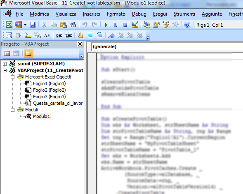Image resolution: width=243 pixels, height=194 pixels.
Task: Toggle Design Mode icon
Action: (135, 25)
